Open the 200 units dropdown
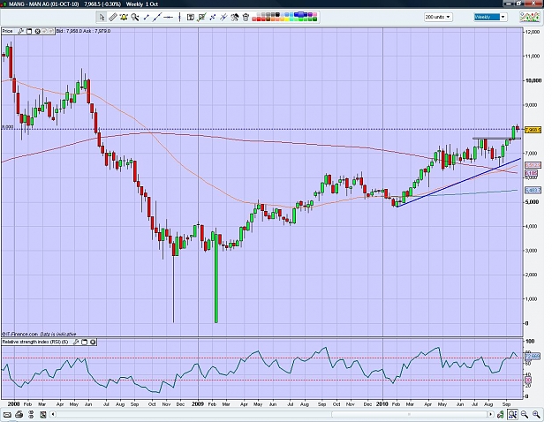 pos(438,17)
